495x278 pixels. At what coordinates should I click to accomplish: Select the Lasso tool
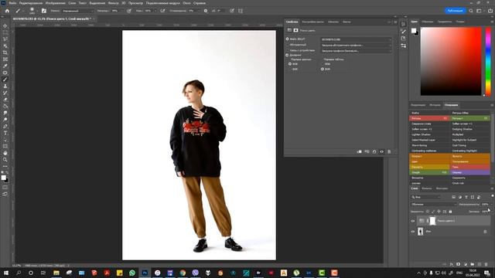[x=5, y=39]
